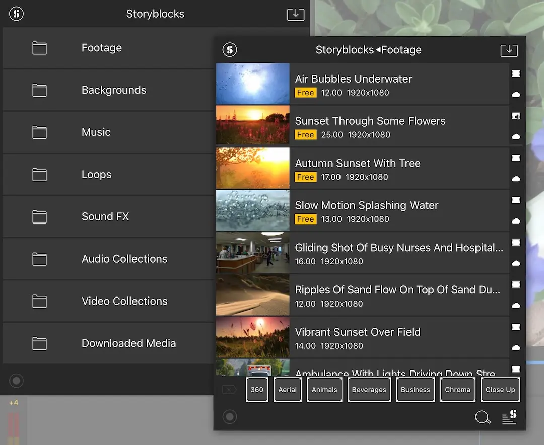Filter footage with the Business tag

click(415, 390)
